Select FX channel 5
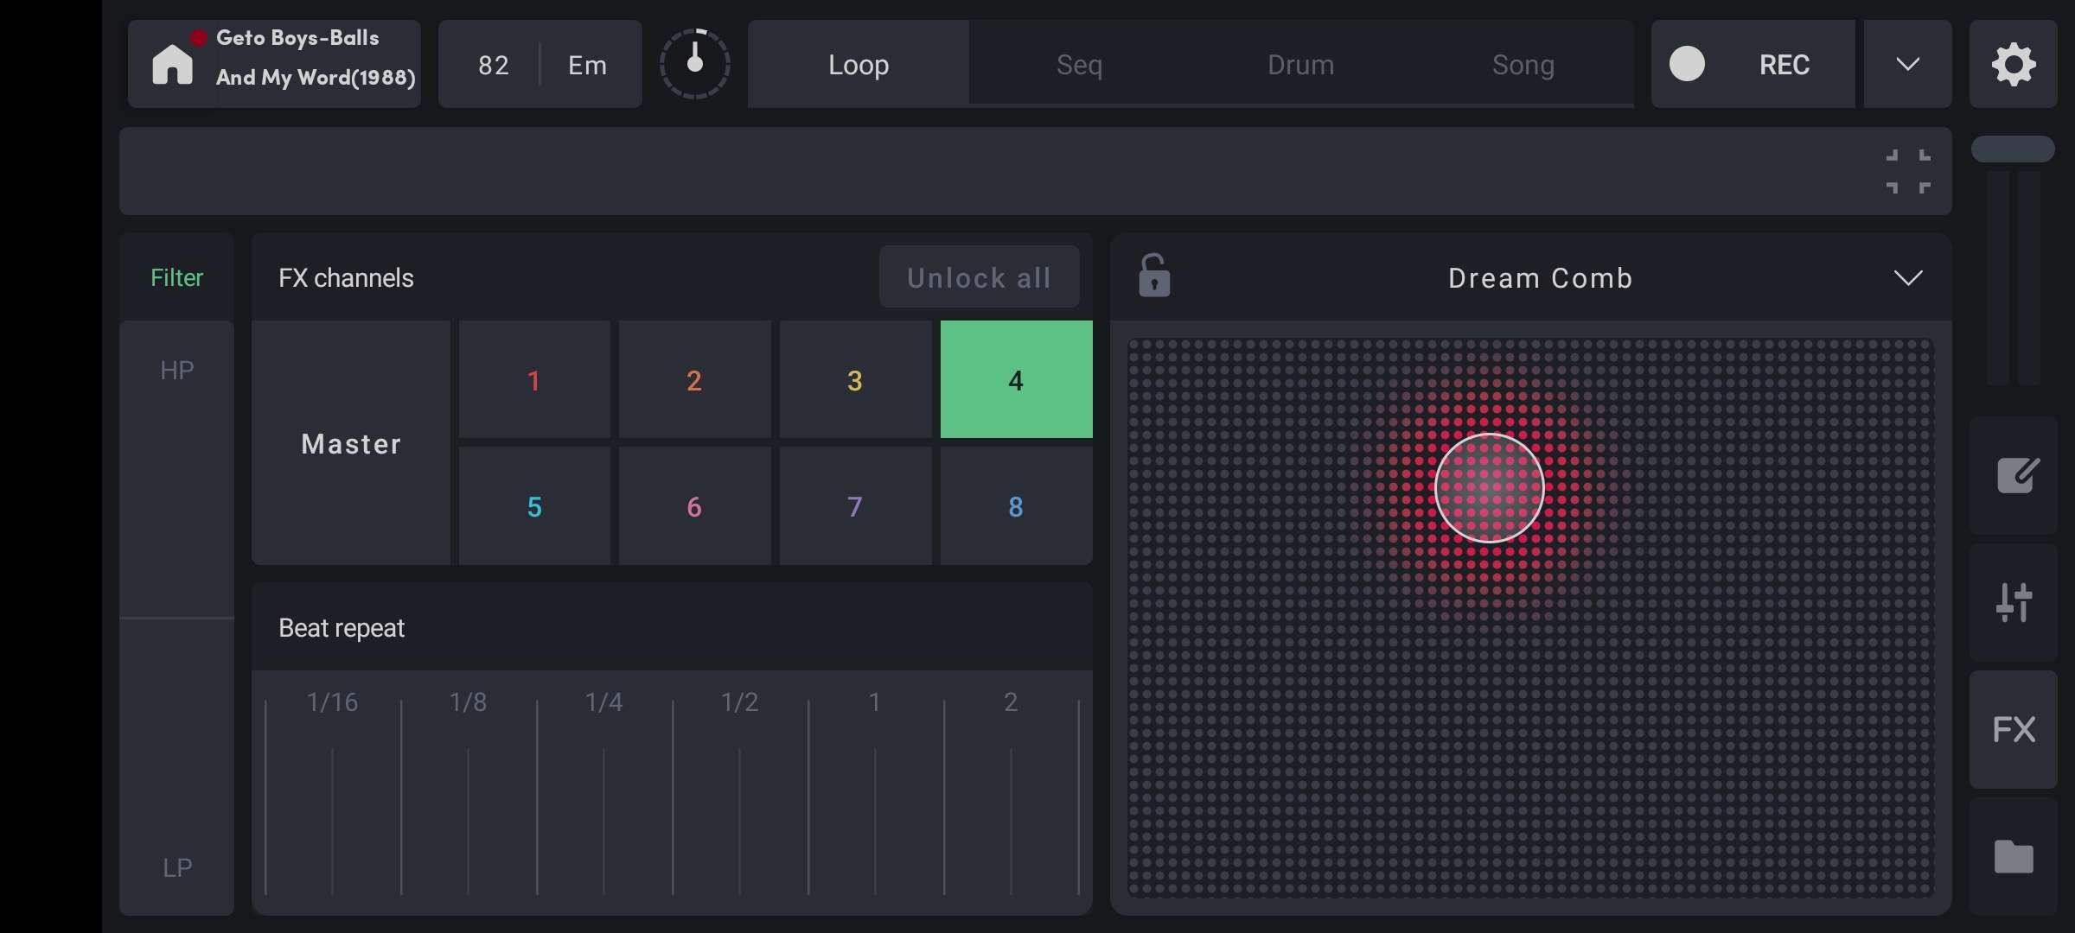This screenshot has height=933, width=2075. 534,506
